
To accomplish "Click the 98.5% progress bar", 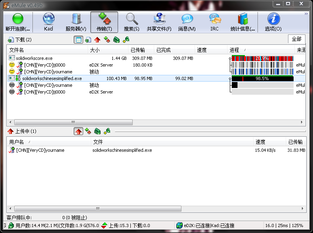I will click(263, 78).
